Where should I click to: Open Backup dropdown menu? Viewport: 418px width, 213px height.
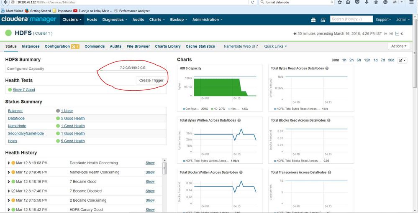[179, 20]
